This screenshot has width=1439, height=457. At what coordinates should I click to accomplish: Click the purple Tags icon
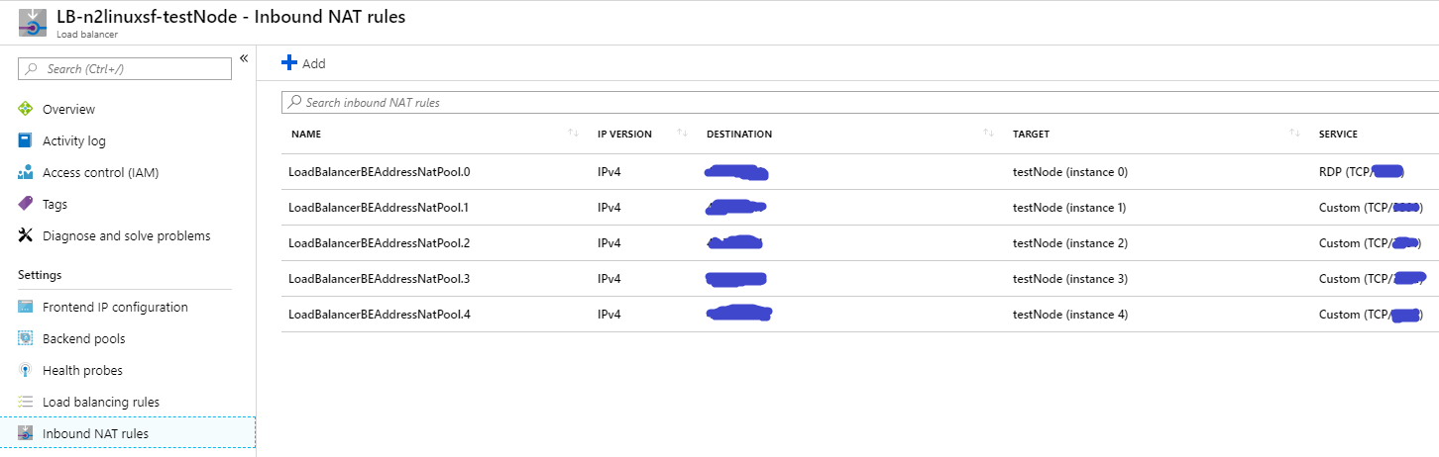click(26, 204)
